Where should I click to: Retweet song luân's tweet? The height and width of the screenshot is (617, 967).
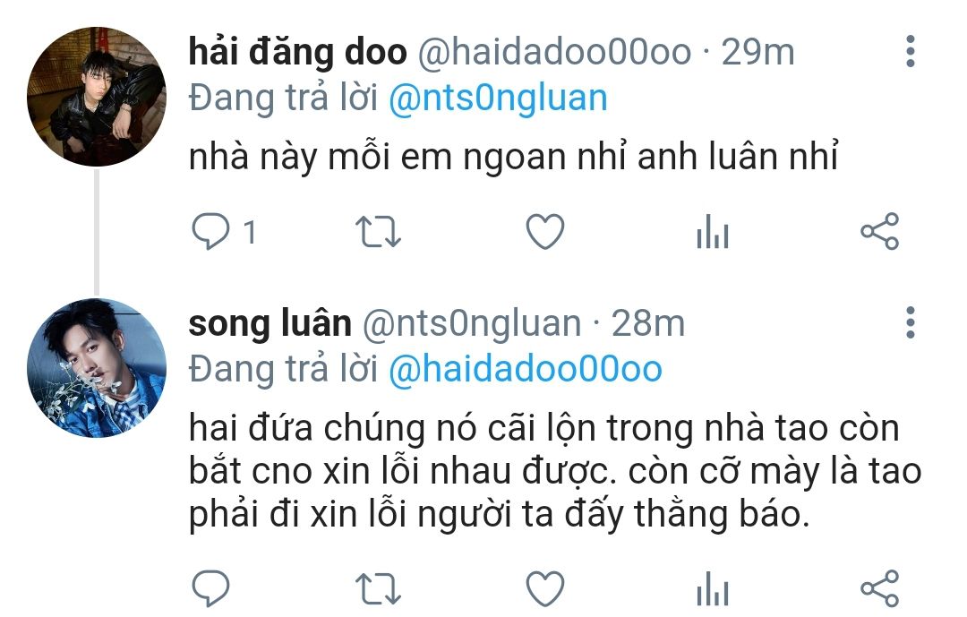[378, 589]
